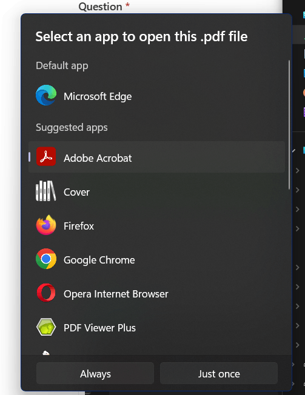Select the Adobe Acrobat icon

[46, 156]
